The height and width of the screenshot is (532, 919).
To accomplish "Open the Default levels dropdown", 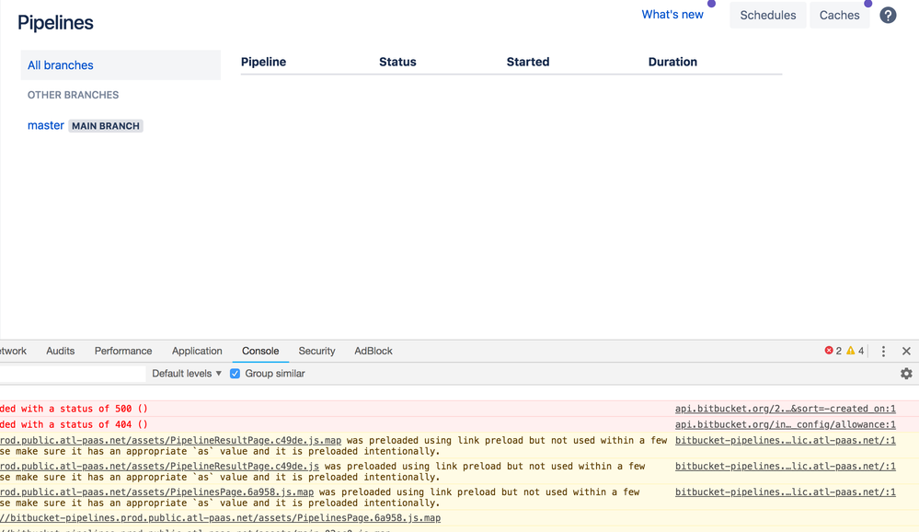I will coord(187,374).
